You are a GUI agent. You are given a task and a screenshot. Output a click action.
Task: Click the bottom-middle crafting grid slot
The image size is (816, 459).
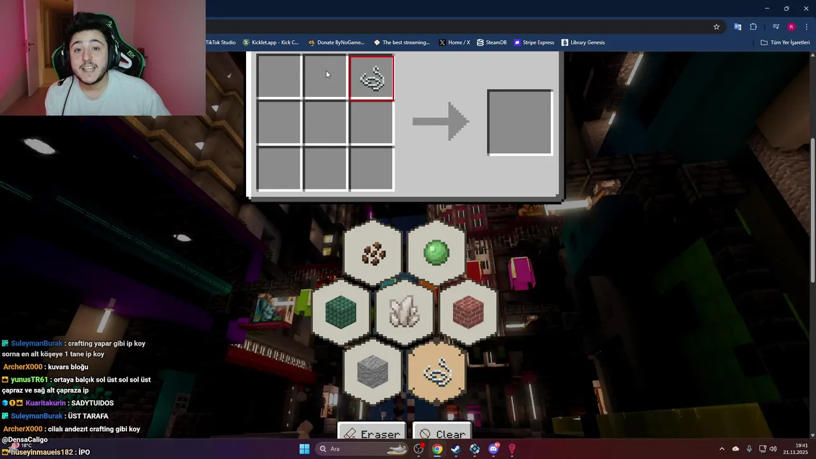point(325,169)
